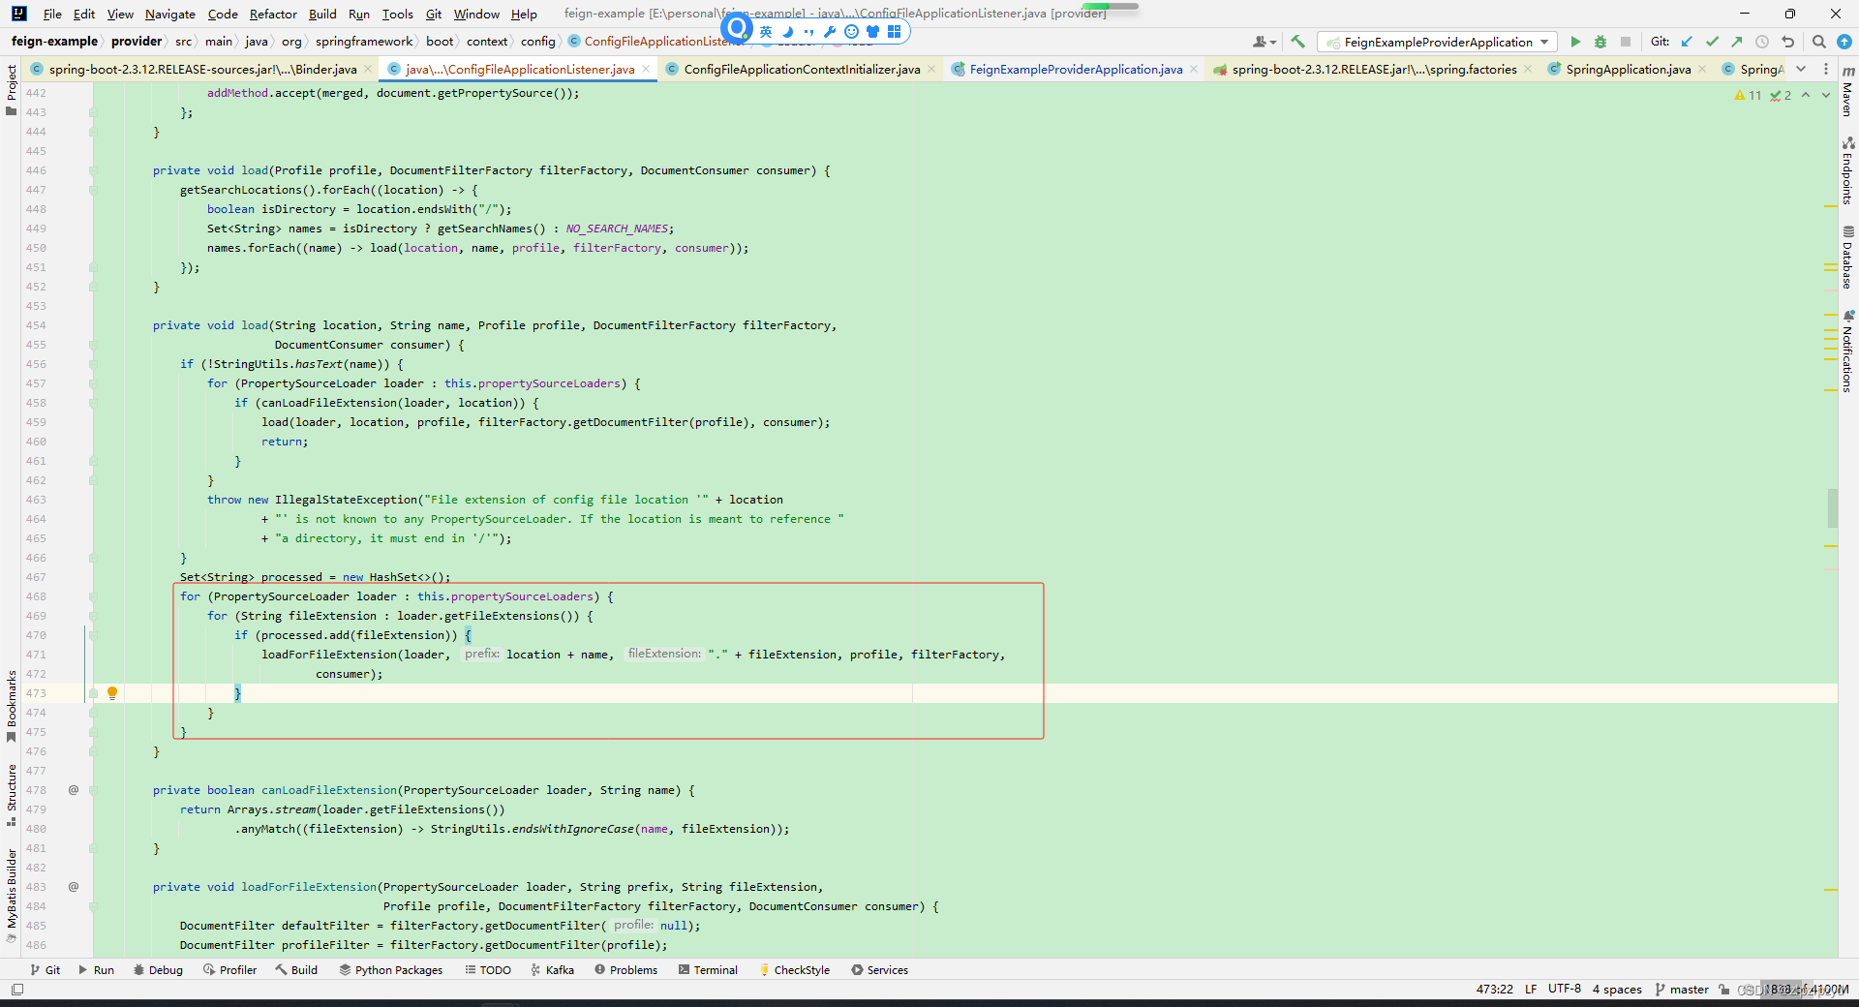Open the run configuration dropdown
This screenshot has width=1859, height=1007.
pyautogui.click(x=1438, y=42)
